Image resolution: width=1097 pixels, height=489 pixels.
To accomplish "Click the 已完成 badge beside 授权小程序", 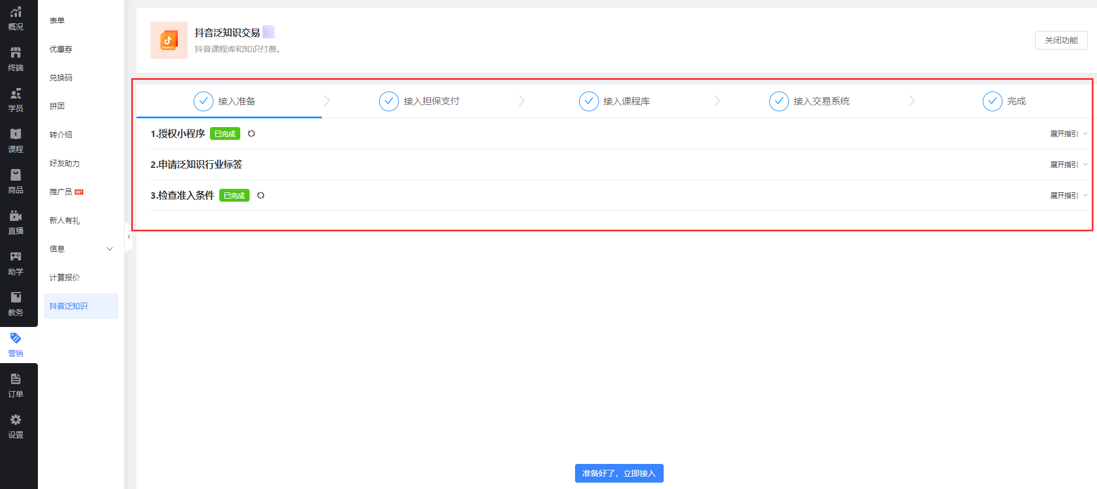I will point(225,133).
